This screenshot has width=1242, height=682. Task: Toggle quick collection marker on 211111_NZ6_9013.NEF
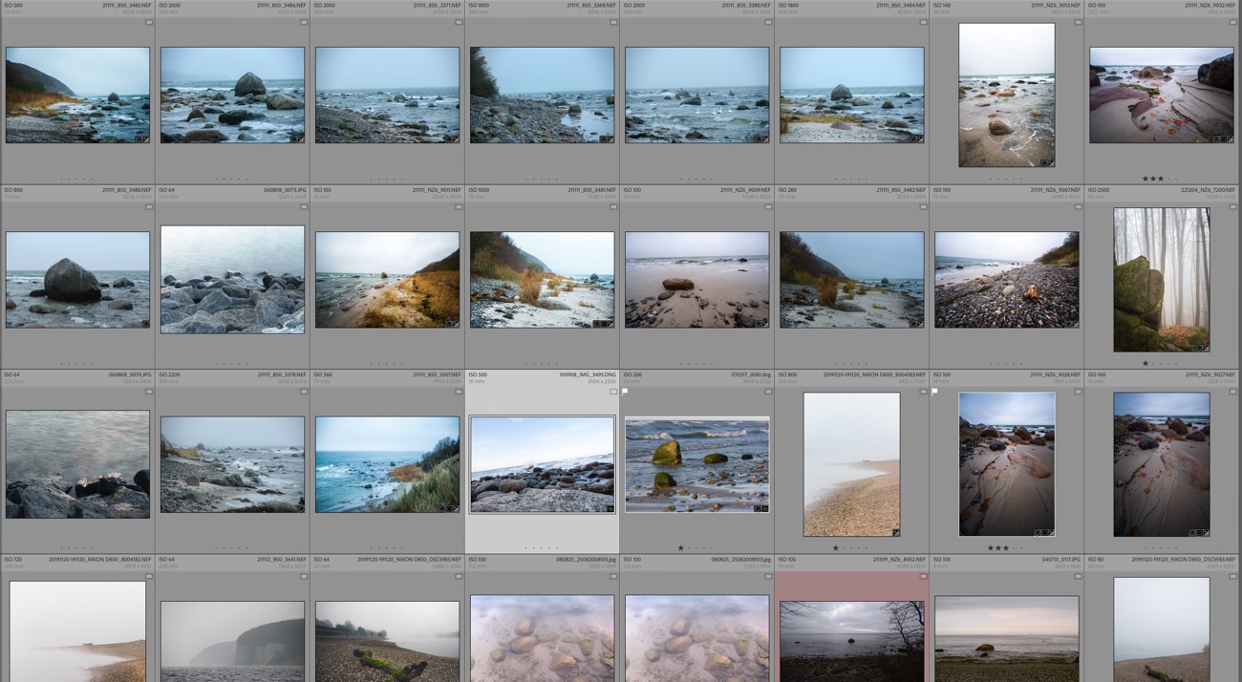coord(1078,22)
